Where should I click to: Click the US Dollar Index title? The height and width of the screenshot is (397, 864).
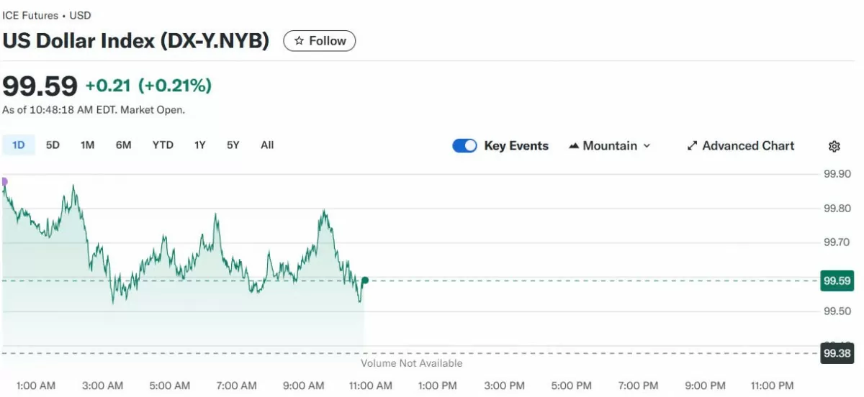136,41
